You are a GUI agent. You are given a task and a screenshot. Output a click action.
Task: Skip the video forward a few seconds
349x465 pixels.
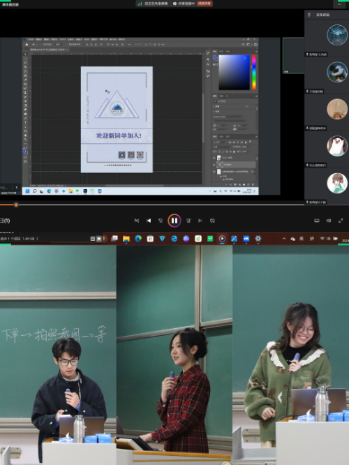pos(188,221)
